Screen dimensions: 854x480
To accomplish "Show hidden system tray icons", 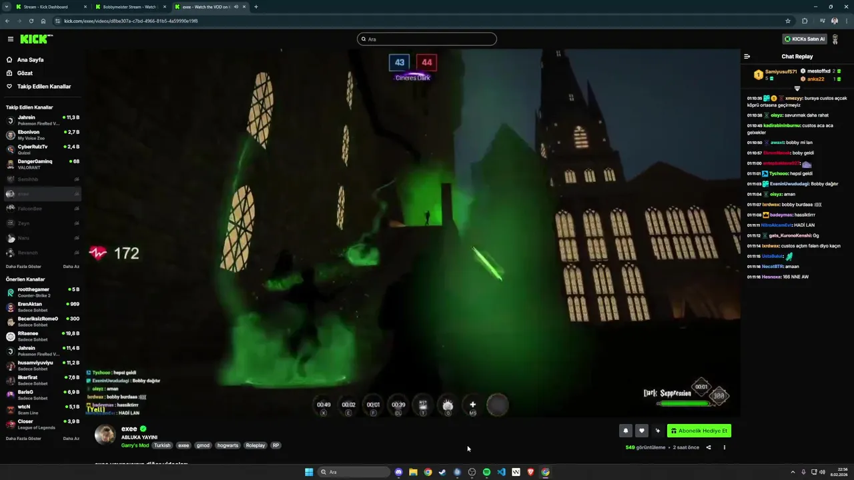I will (x=793, y=472).
